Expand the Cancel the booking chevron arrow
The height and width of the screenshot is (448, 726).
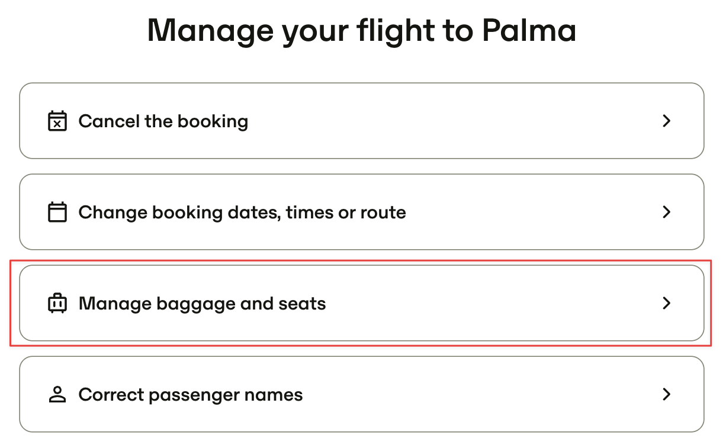tap(667, 121)
